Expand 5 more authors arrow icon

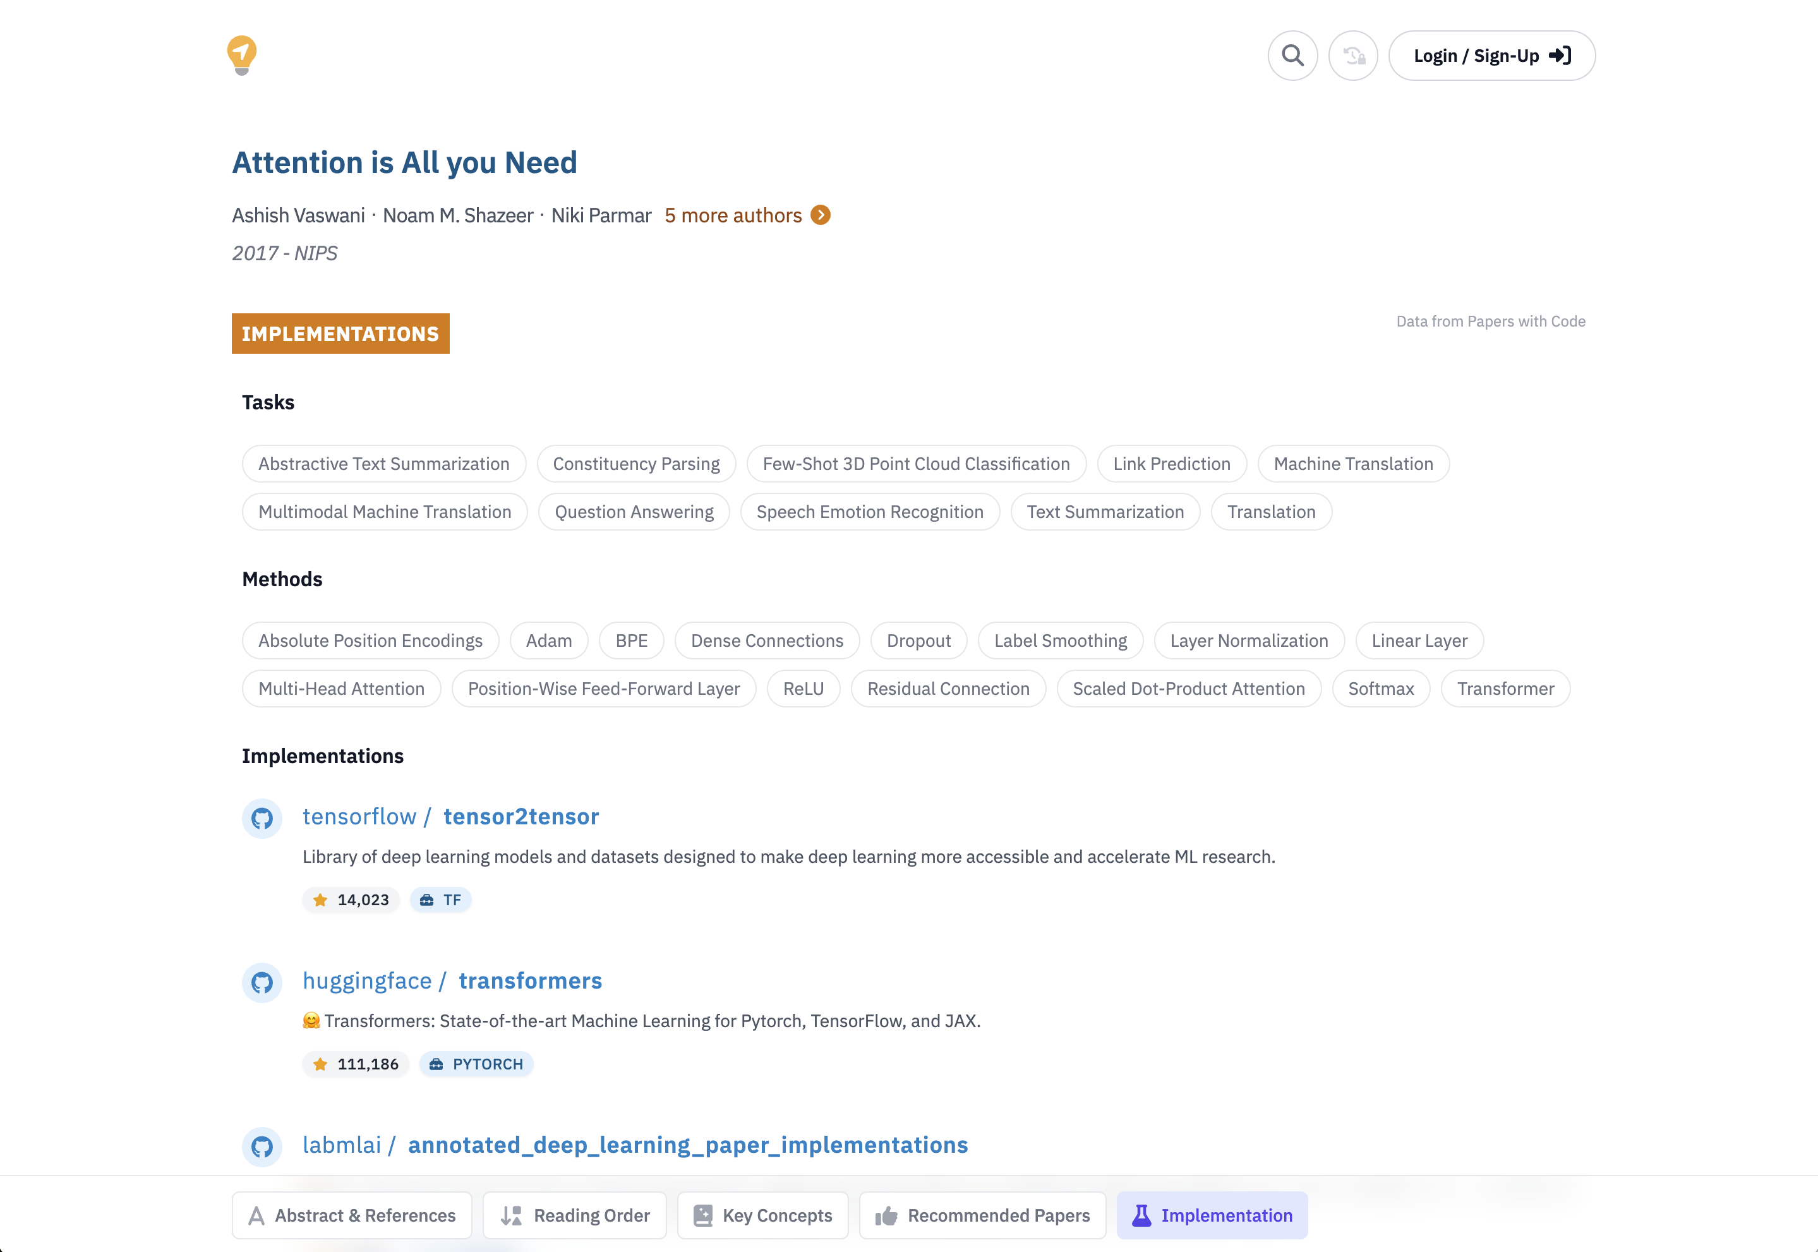point(821,215)
